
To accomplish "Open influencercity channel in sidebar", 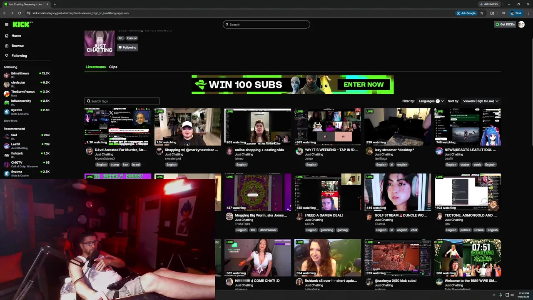I will tap(27, 102).
